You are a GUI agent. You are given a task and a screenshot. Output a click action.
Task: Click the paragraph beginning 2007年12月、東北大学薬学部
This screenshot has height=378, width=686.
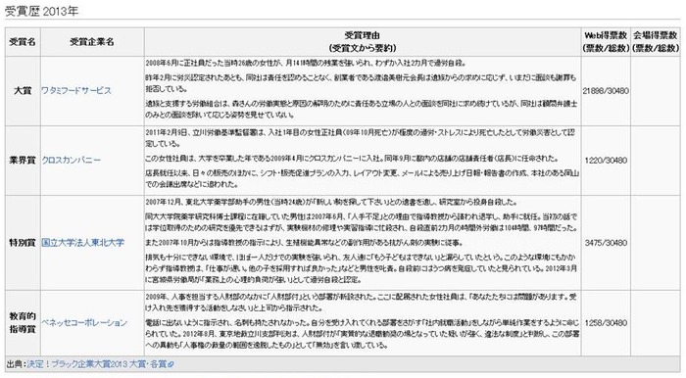[331, 203]
